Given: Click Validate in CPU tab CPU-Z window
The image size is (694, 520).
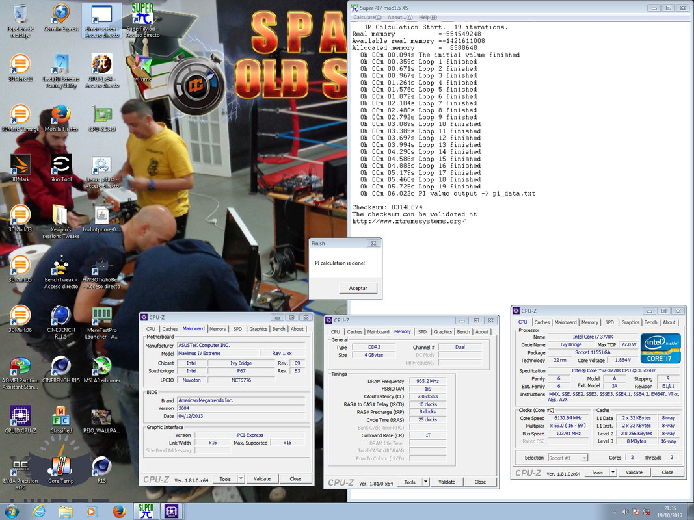Looking at the screenshot, I should coord(634,473).
